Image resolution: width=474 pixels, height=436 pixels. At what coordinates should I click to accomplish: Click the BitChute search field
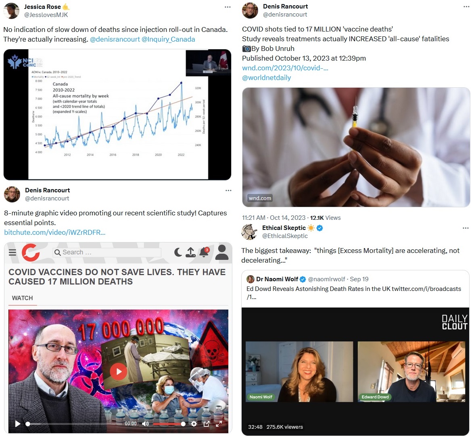click(107, 252)
